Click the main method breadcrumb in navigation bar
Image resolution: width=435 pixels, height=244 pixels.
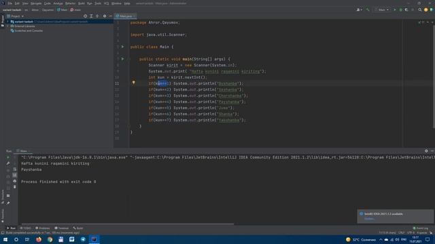(x=75, y=9)
